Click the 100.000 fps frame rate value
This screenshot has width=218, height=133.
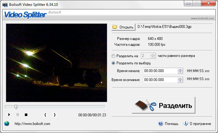pyautogui.click(x=157, y=45)
